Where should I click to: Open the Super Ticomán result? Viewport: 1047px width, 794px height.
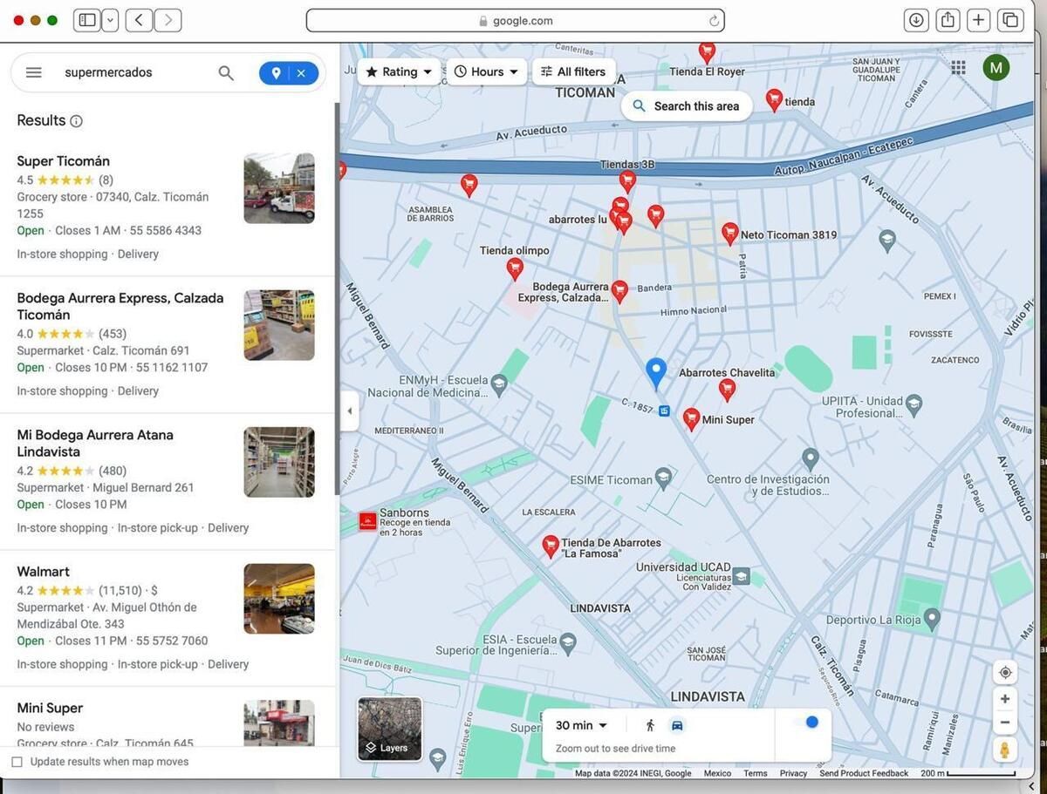click(x=168, y=207)
